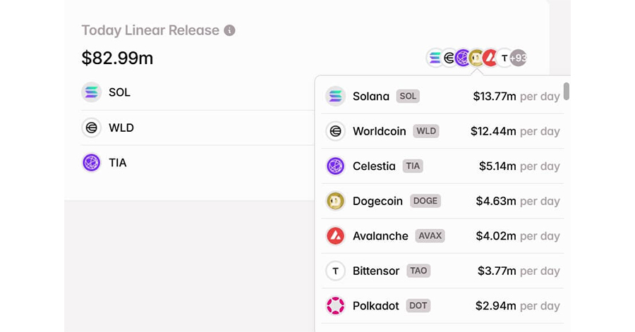Click the Avalanche logo in the dropdown list
Image resolution: width=635 pixels, height=332 pixels.
coord(335,235)
